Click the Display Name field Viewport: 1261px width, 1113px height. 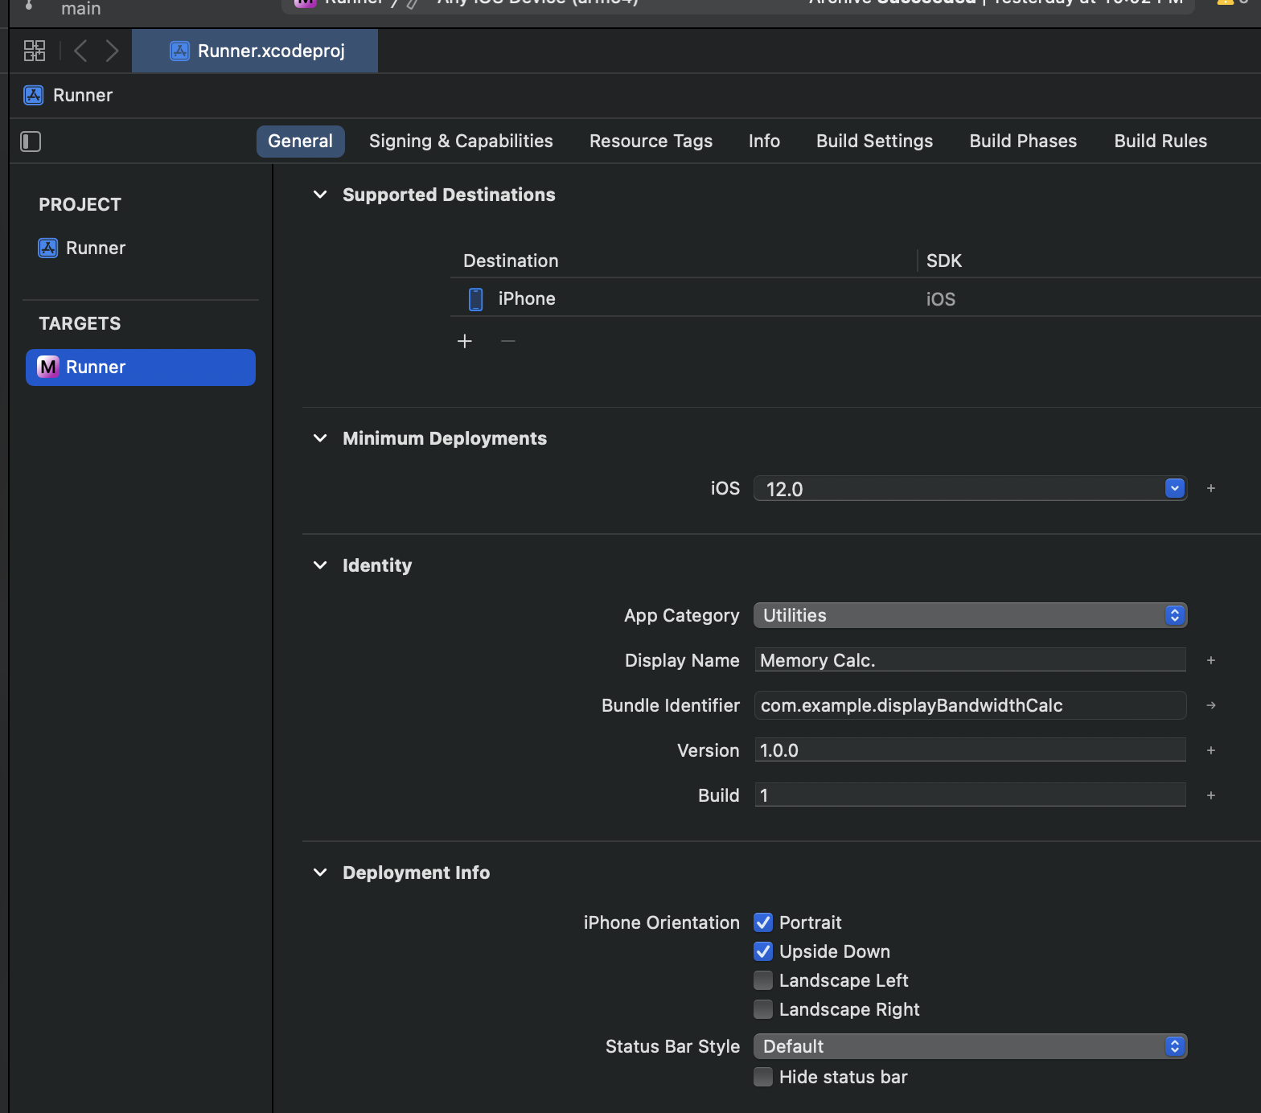point(970,660)
